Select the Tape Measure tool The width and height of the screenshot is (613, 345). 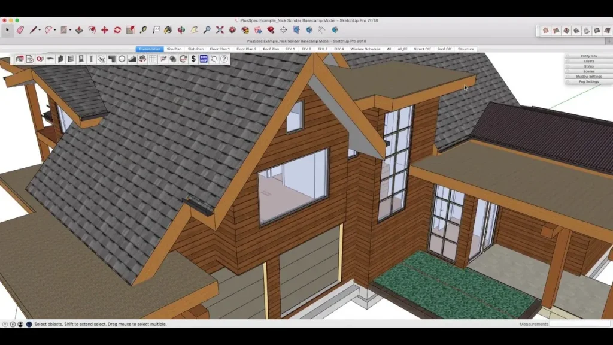pyautogui.click(x=143, y=30)
